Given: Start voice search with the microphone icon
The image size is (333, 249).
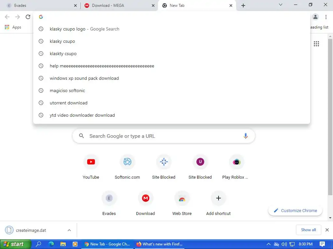Looking at the screenshot, I should pos(246,136).
